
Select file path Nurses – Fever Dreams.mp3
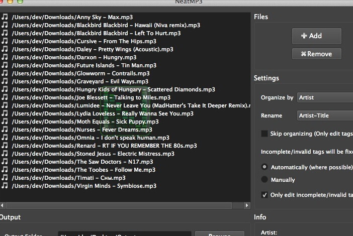(82, 130)
